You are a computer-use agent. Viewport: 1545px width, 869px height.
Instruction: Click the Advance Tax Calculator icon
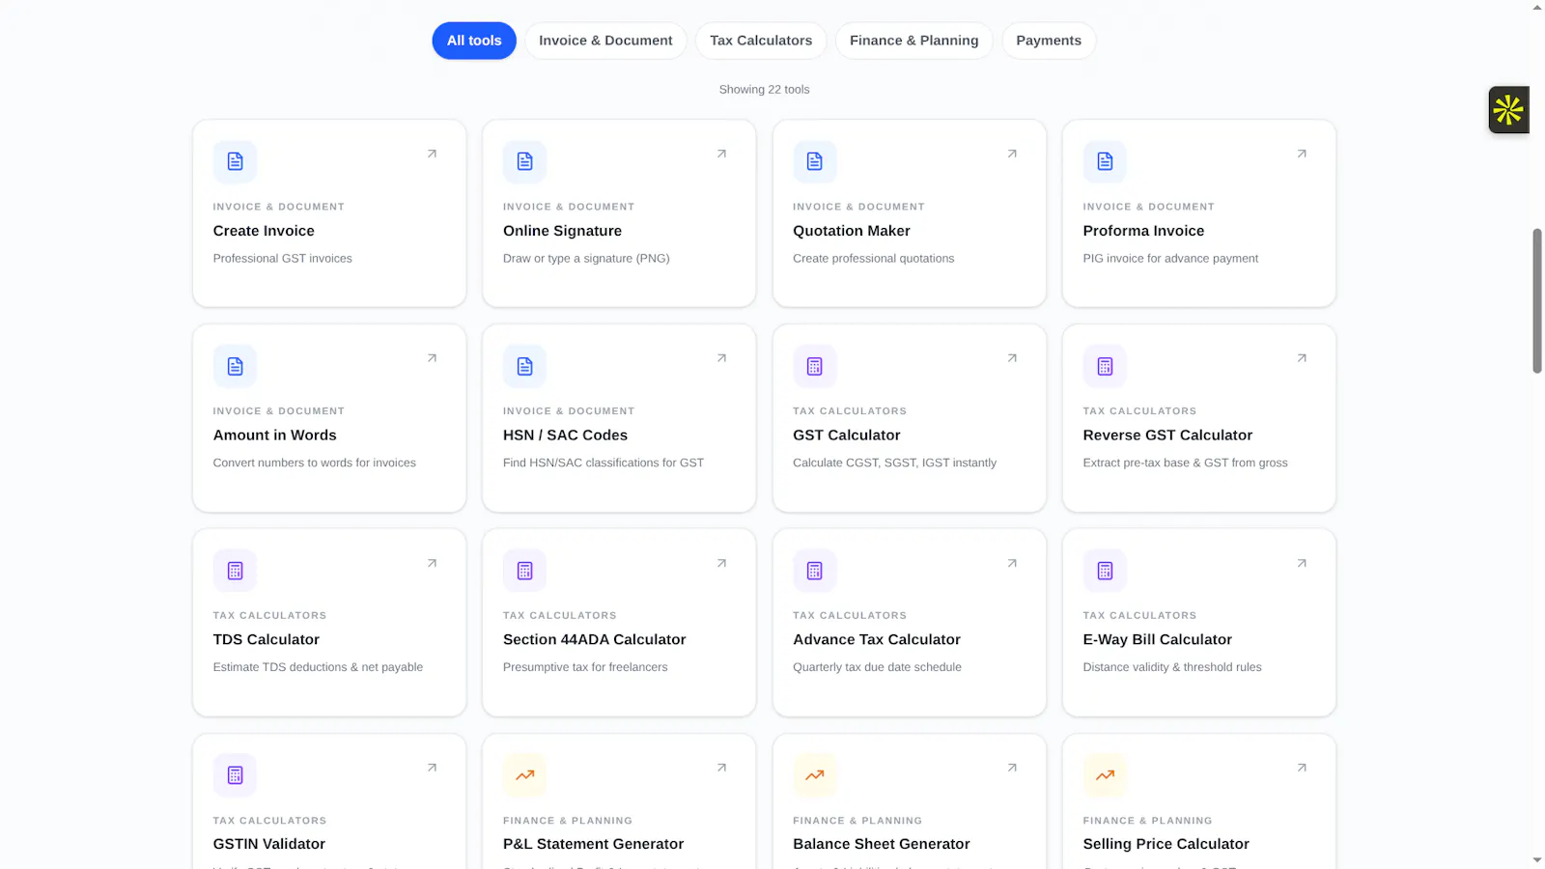pos(815,571)
